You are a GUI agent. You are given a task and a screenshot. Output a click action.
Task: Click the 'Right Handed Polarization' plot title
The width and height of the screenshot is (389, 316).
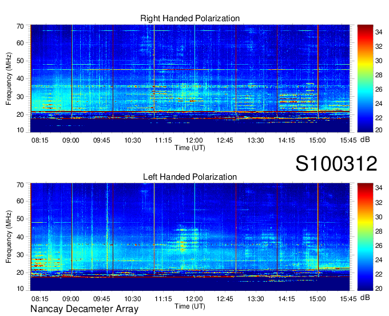click(190, 18)
